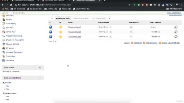Set icon size to M
184x103 pixels.
click(x=55, y=41)
